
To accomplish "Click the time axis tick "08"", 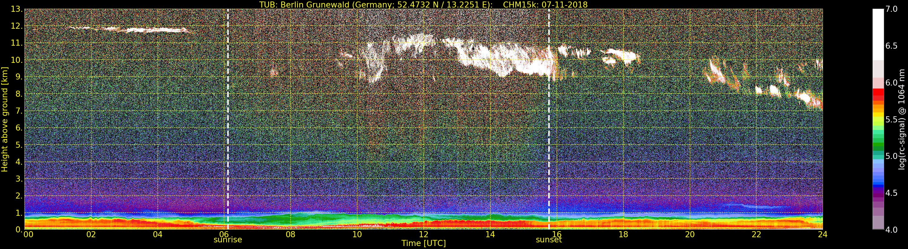I will coord(290,234).
